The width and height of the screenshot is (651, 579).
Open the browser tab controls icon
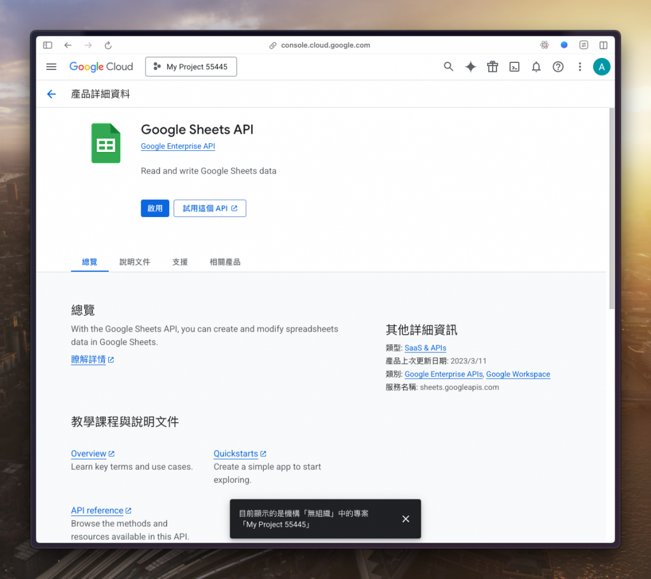tap(584, 45)
